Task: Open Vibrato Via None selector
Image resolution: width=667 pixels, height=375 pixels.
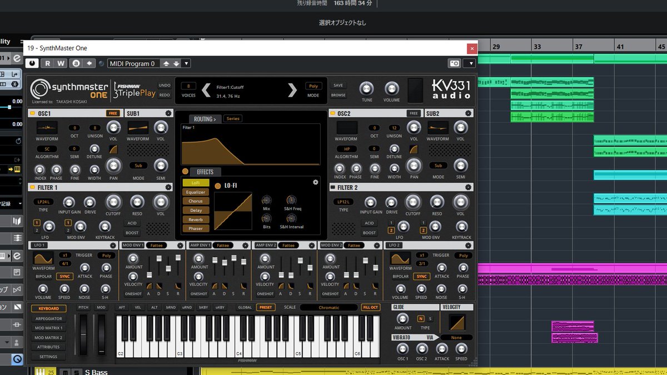Action: pyautogui.click(x=456, y=337)
